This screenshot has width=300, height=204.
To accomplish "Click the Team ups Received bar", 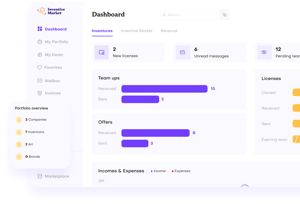I will point(164,89).
